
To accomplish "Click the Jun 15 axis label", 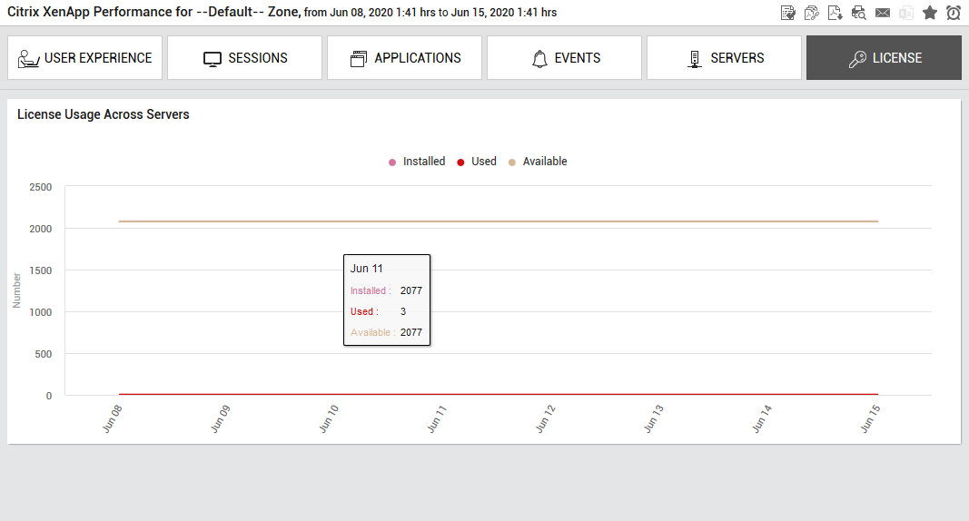I will click(x=870, y=418).
